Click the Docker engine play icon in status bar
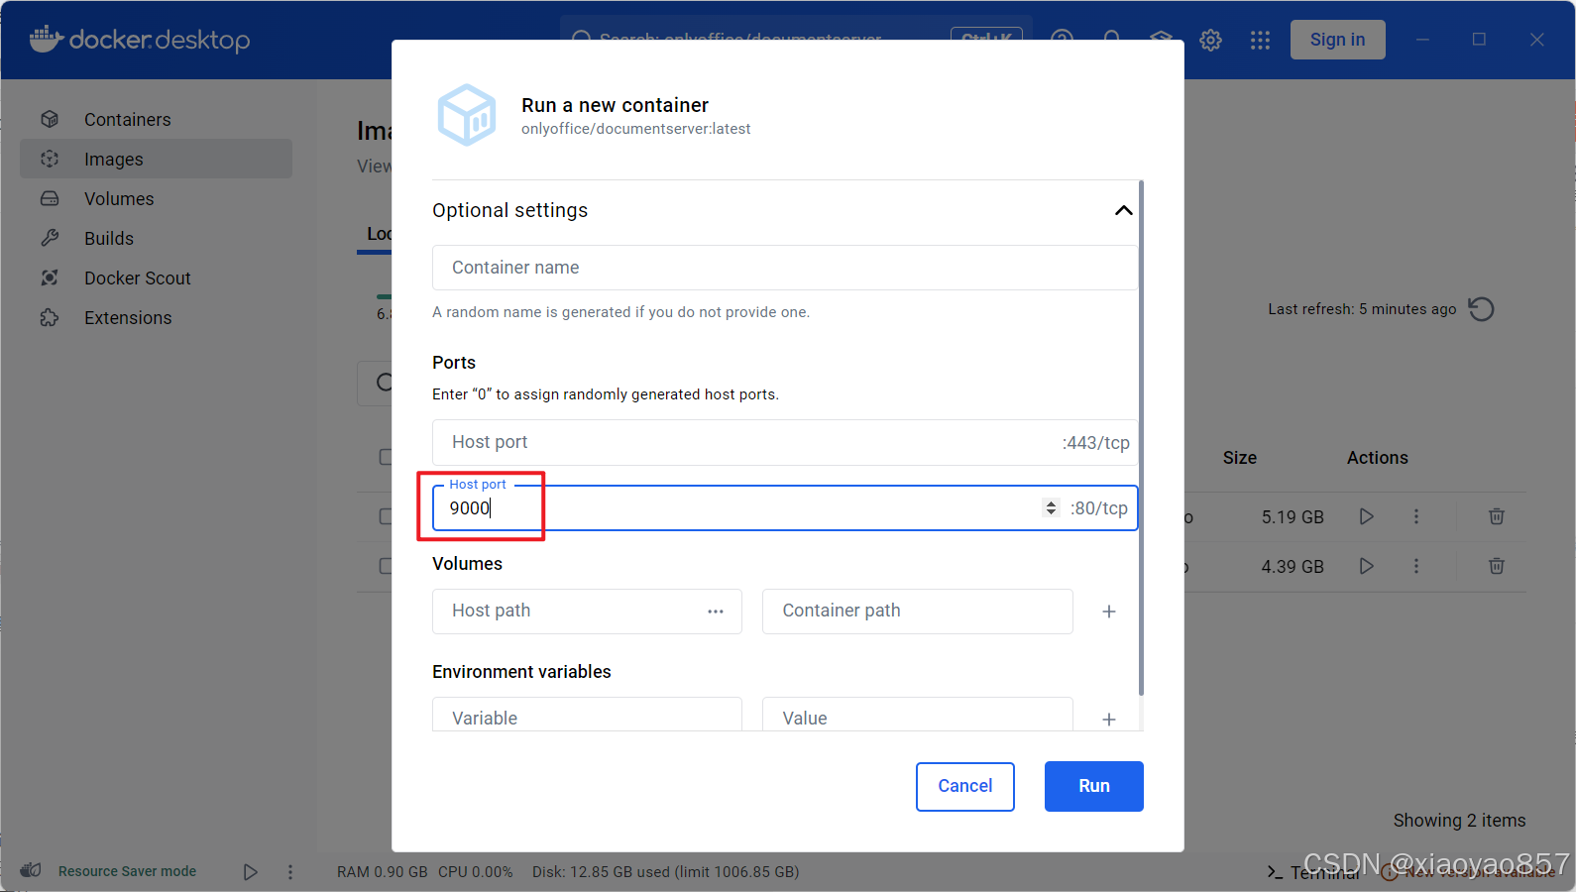This screenshot has width=1576, height=892. pyautogui.click(x=250, y=872)
